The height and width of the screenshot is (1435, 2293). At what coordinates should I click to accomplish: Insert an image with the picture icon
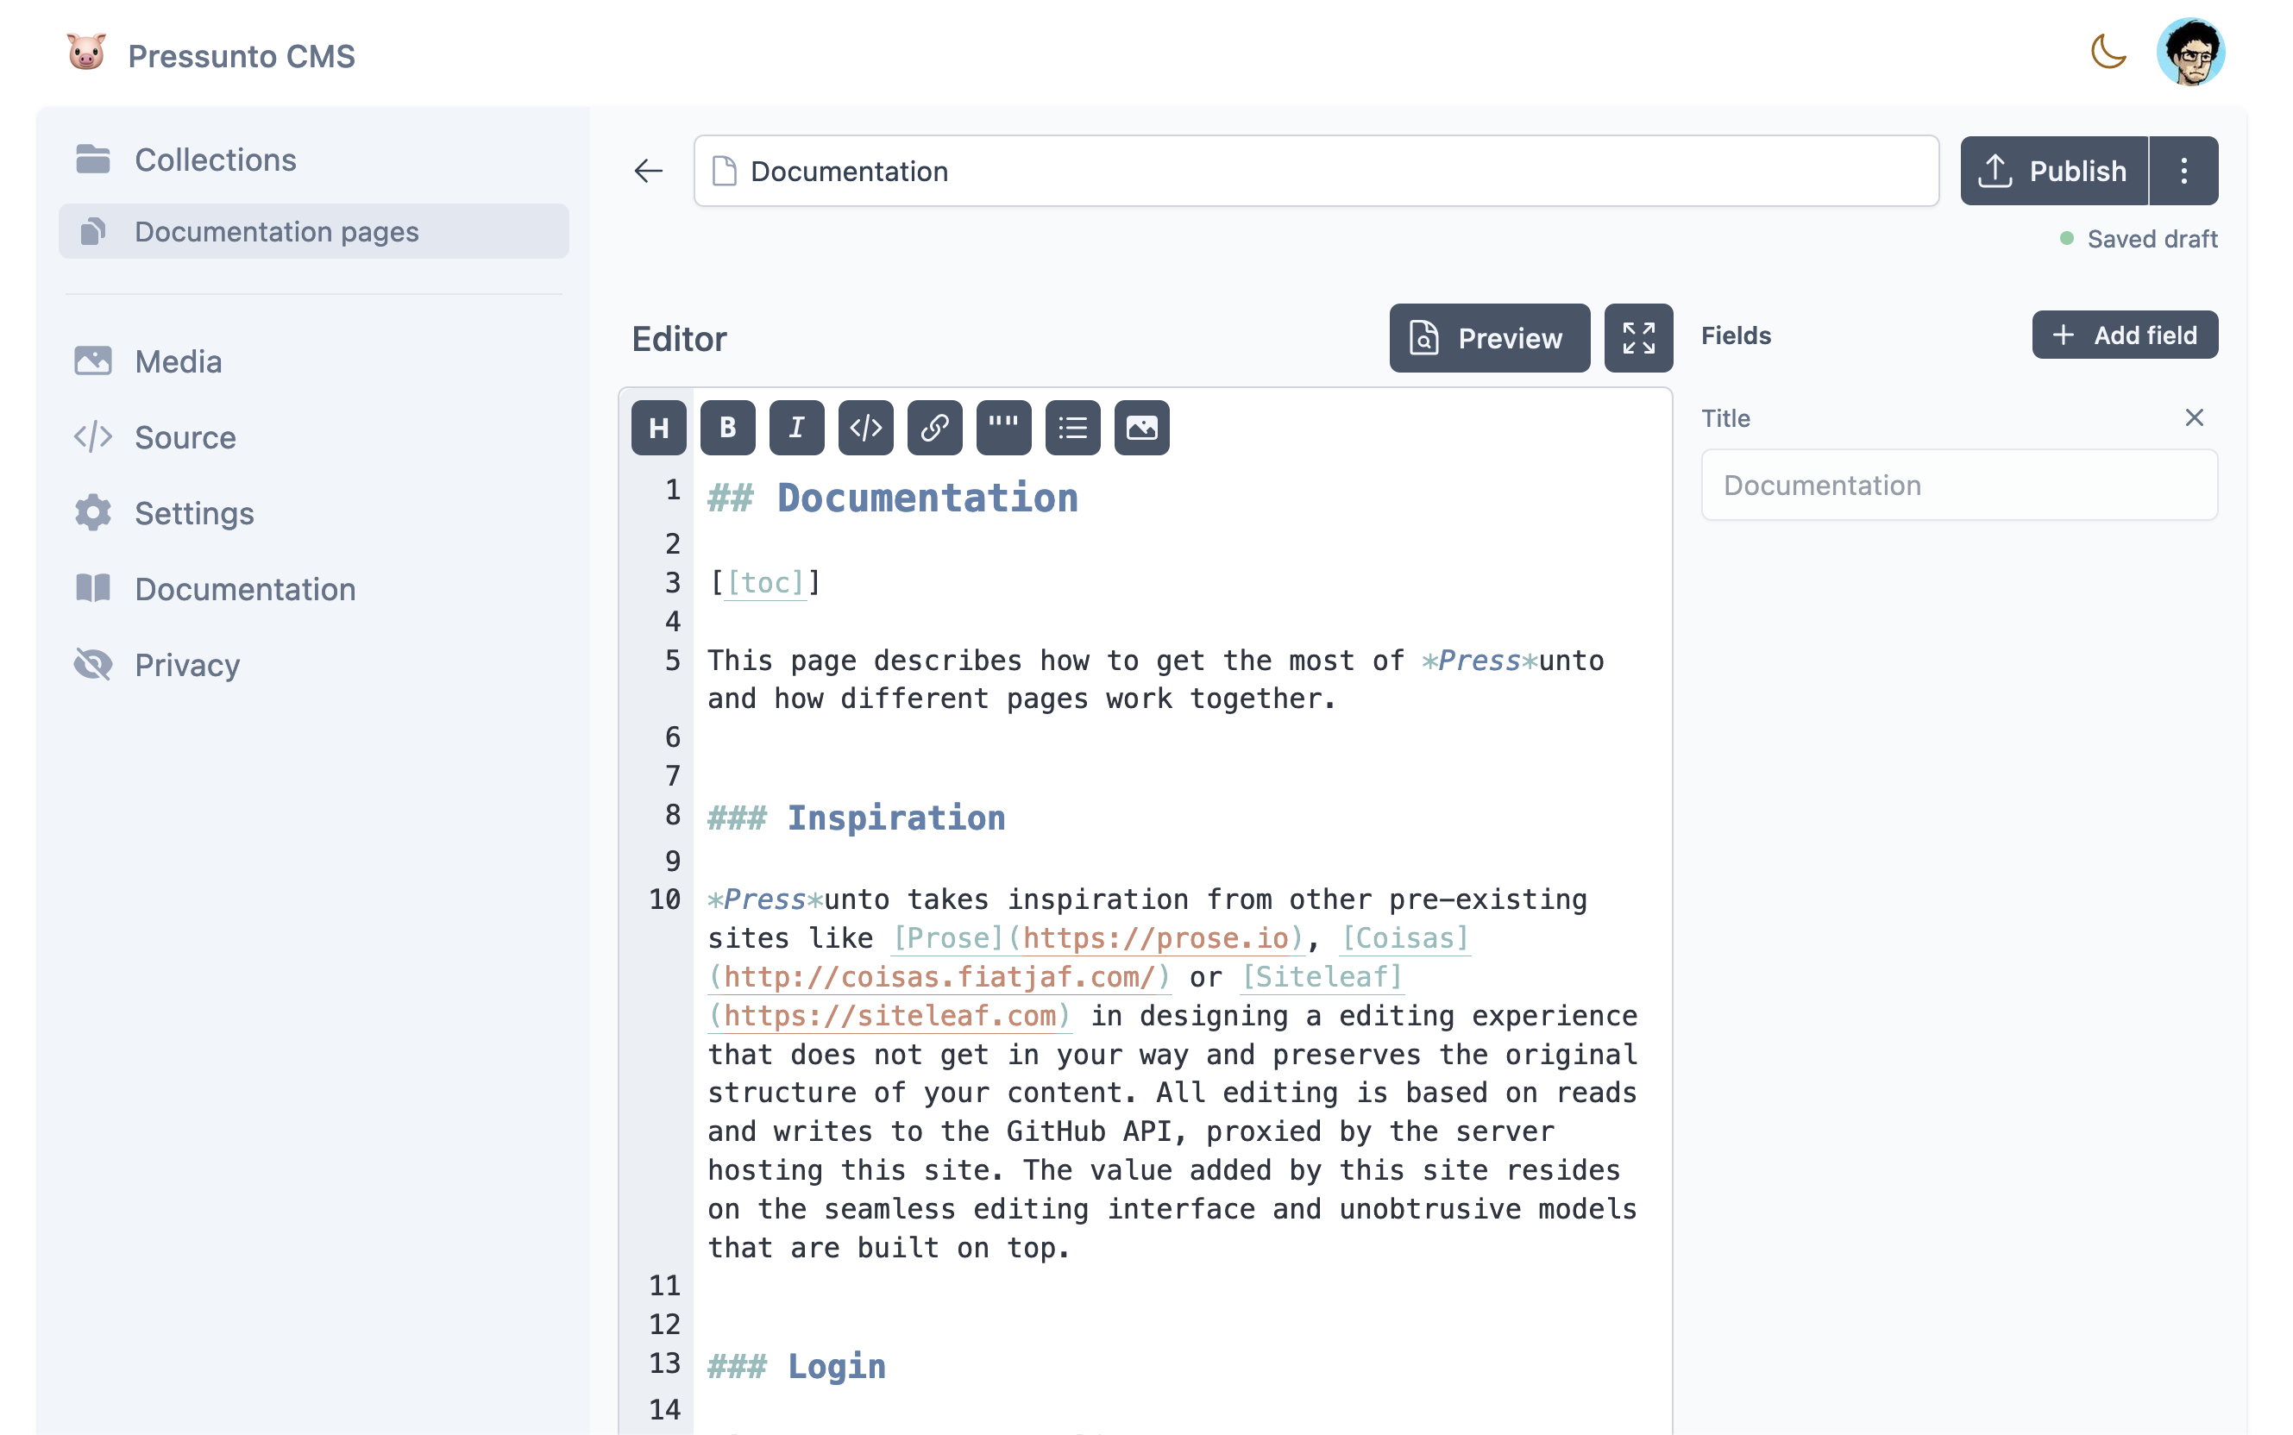pos(1141,428)
